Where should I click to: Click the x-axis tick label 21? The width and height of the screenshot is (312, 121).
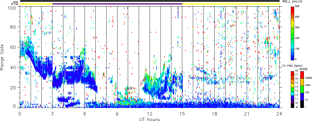247,114
